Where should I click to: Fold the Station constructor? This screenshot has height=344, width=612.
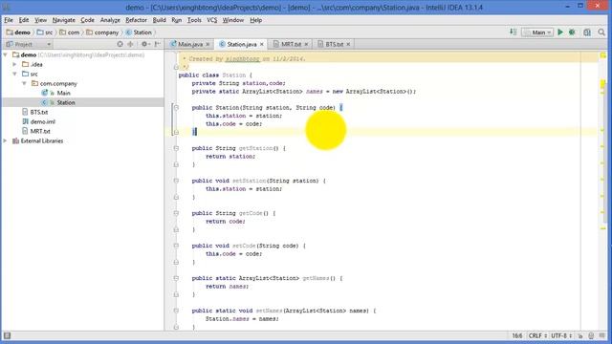(x=176, y=108)
